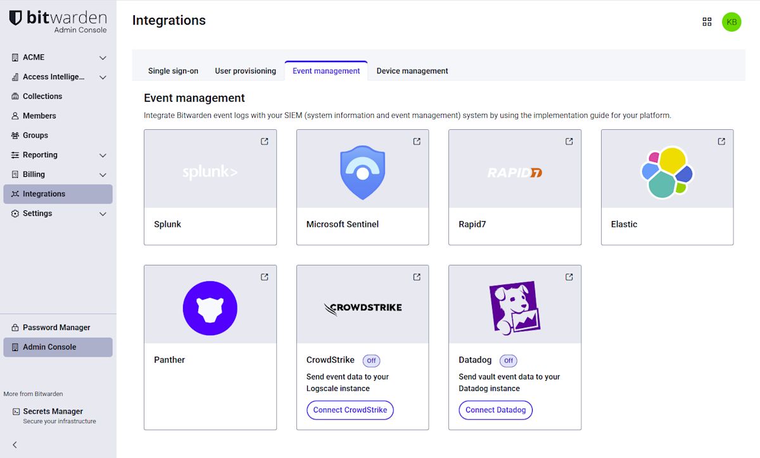Viewport: 760px width, 458px height.
Task: Click the Connect Datadog button
Action: (x=496, y=410)
